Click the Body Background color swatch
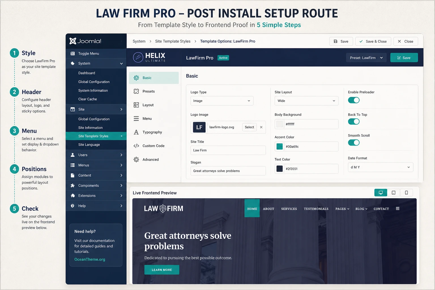 pos(280,124)
